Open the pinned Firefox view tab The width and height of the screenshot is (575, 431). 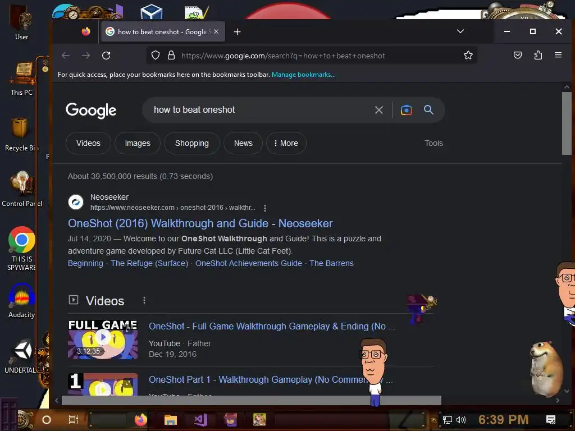click(x=86, y=31)
